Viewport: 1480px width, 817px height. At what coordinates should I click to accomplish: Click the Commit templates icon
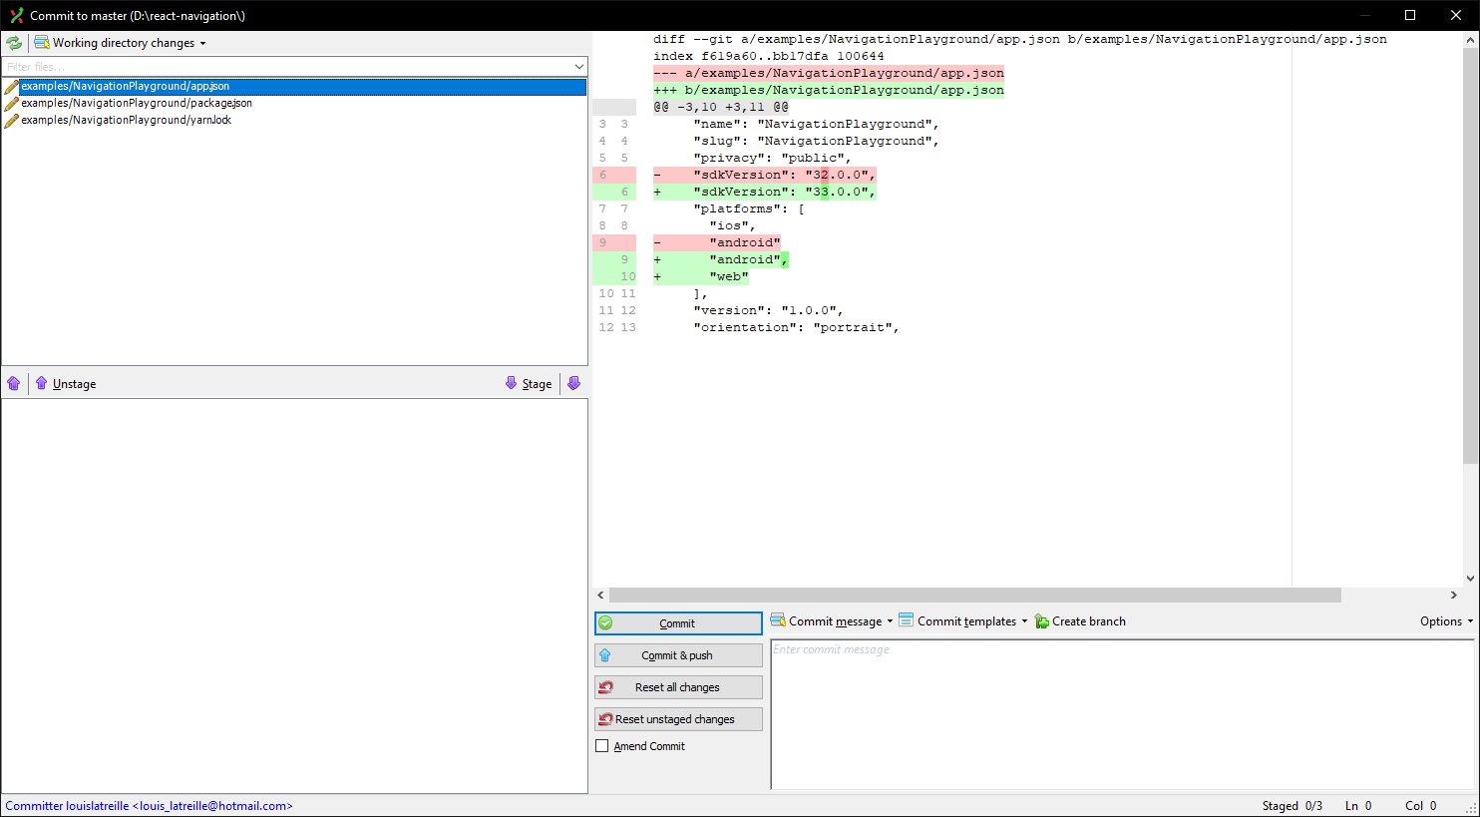click(905, 620)
